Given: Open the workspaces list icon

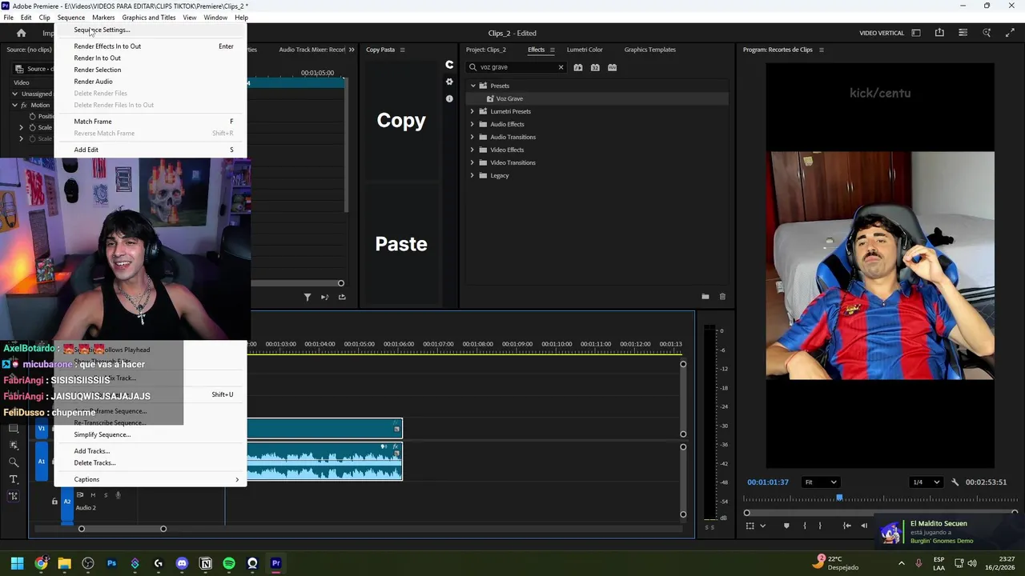Looking at the screenshot, I should coord(963,33).
